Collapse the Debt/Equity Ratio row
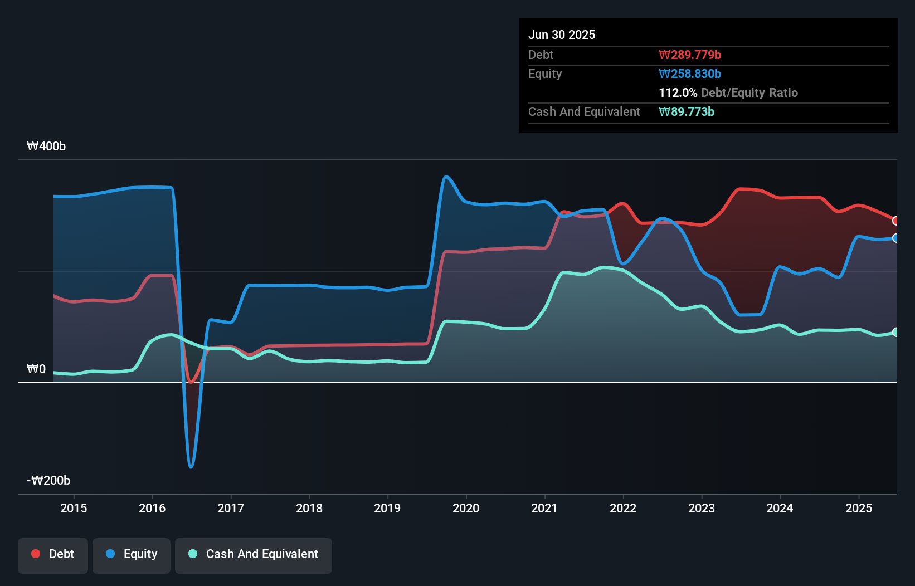The height and width of the screenshot is (586, 915). pyautogui.click(x=728, y=92)
